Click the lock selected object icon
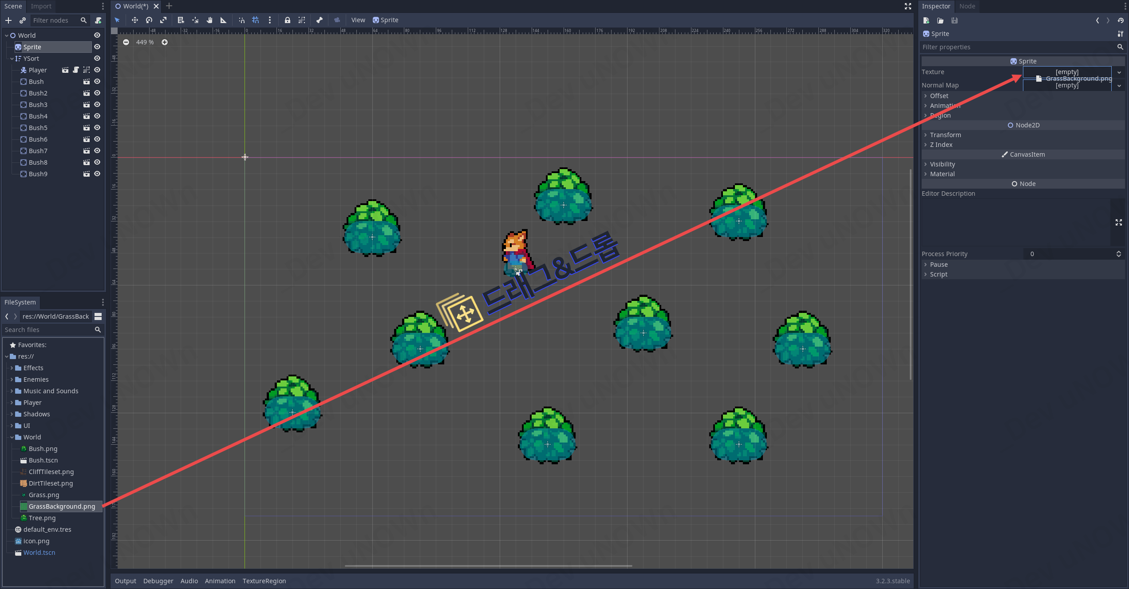The height and width of the screenshot is (589, 1129). click(287, 20)
